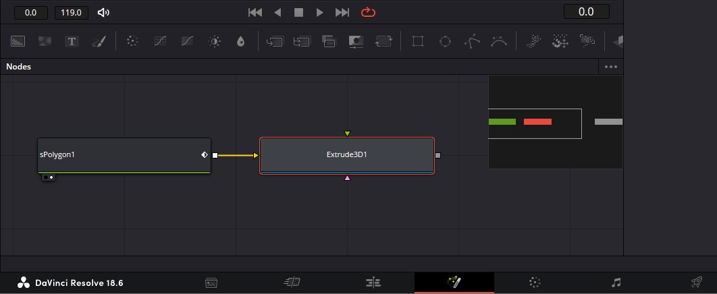
Task: Click the red bar in the navigator
Action: tap(537, 121)
